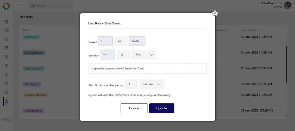Viewport: 295px width, 131px height.
Task: Click the duration value field showing 10
Action: [123, 54]
